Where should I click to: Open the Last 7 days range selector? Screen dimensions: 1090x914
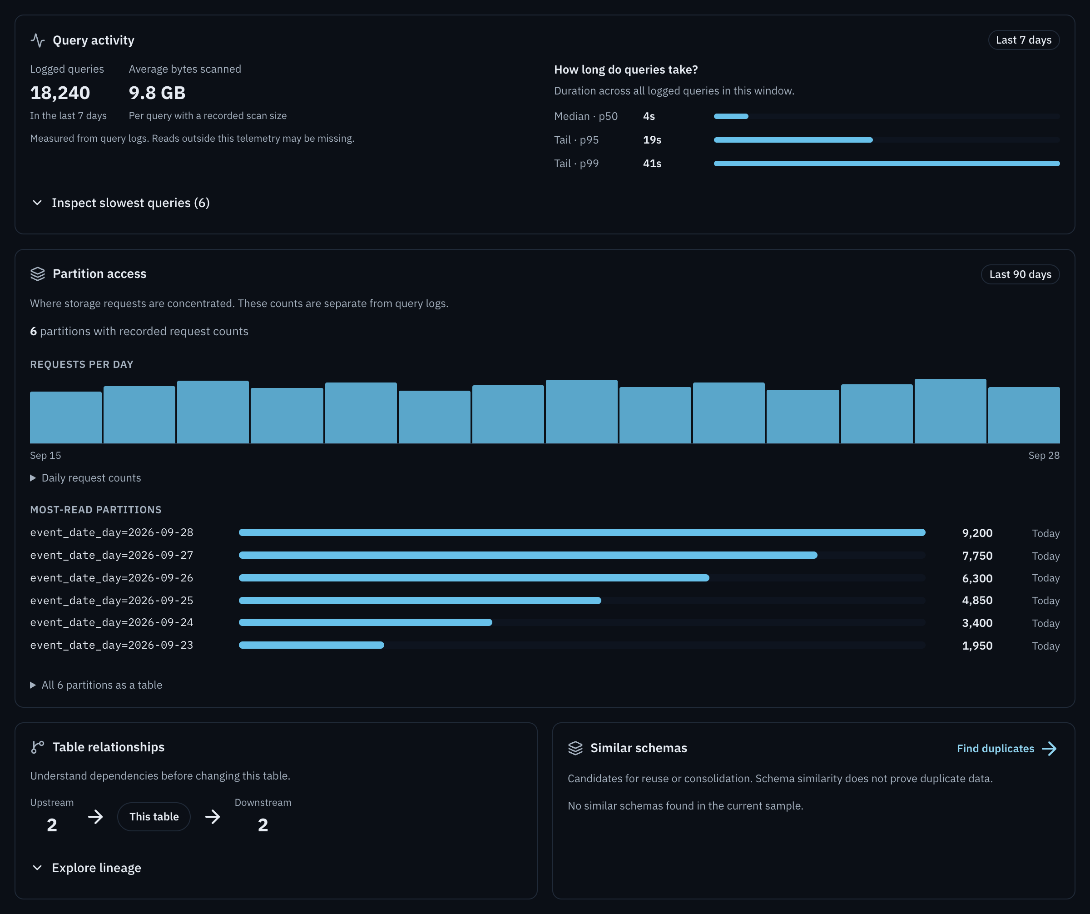tap(1024, 40)
